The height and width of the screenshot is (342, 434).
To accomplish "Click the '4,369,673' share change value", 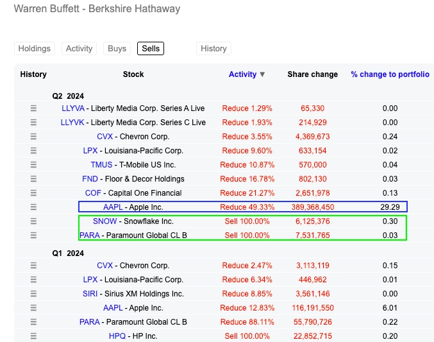I will [313, 137].
